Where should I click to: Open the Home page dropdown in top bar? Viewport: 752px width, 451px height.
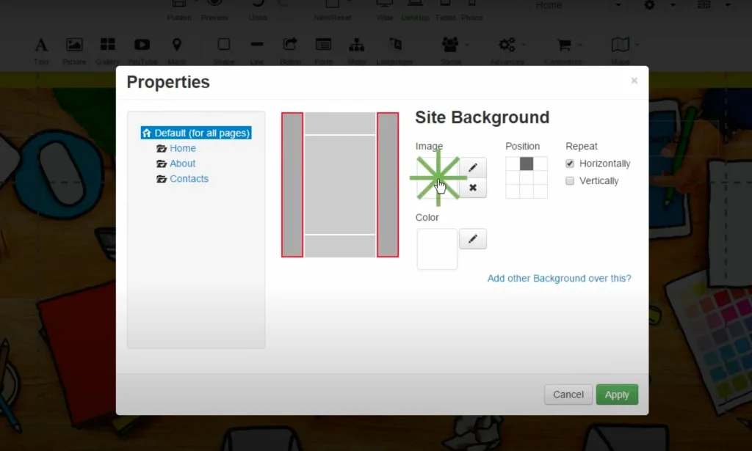[x=578, y=5]
